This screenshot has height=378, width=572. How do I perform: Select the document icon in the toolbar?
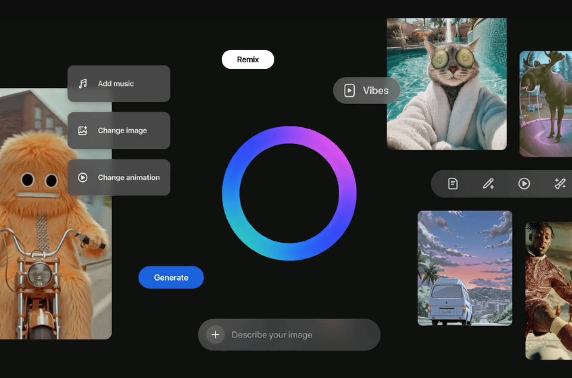tap(453, 184)
